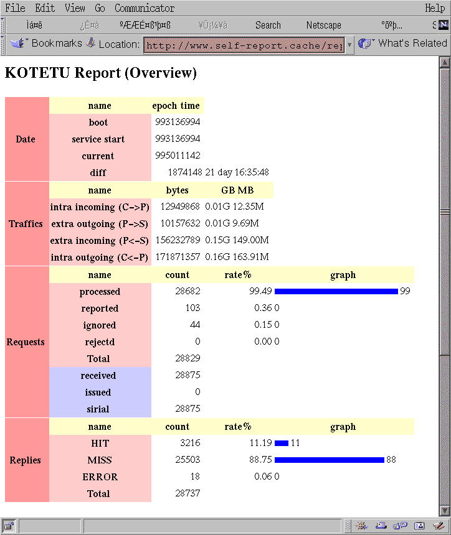Open the Go menu
This screenshot has height=535, width=451.
tap(100, 8)
